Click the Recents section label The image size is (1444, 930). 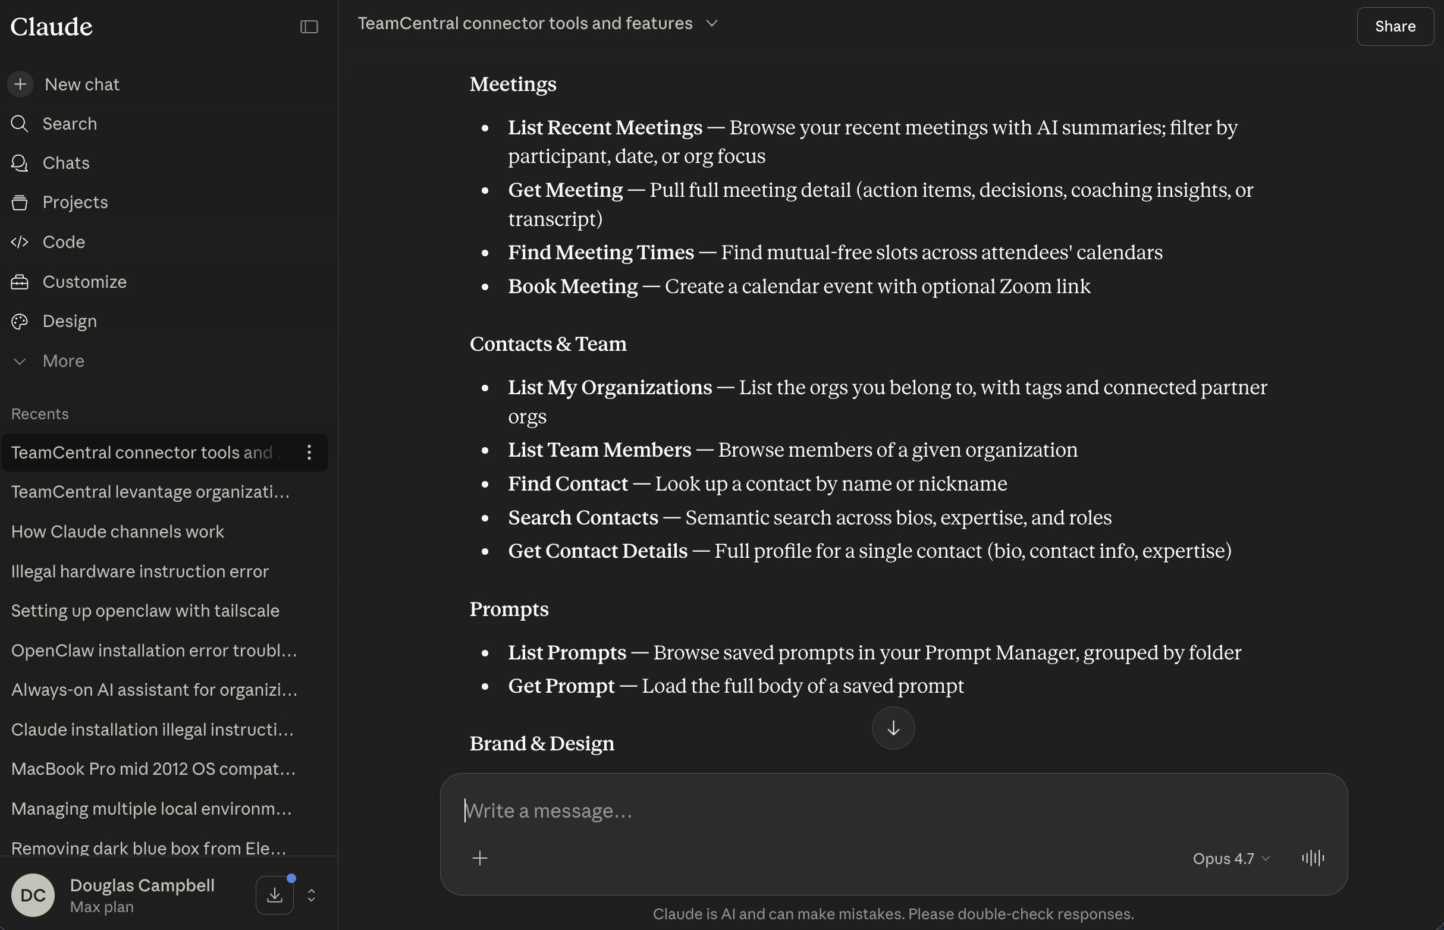(x=40, y=414)
